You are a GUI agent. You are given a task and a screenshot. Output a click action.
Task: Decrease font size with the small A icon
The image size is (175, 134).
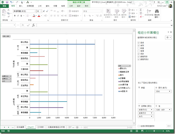(x=47, y=11)
